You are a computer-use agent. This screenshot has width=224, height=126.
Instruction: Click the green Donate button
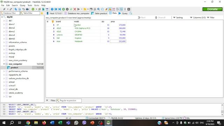point(212,9)
